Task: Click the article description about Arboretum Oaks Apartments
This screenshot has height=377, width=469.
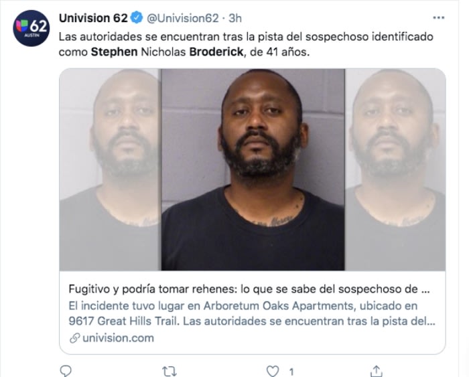Action: 252,313
